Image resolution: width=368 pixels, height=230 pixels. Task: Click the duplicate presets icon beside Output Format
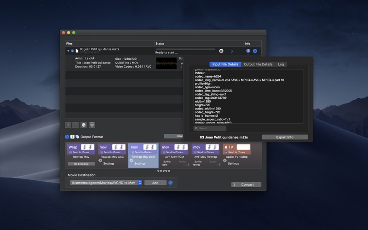pos(77,137)
